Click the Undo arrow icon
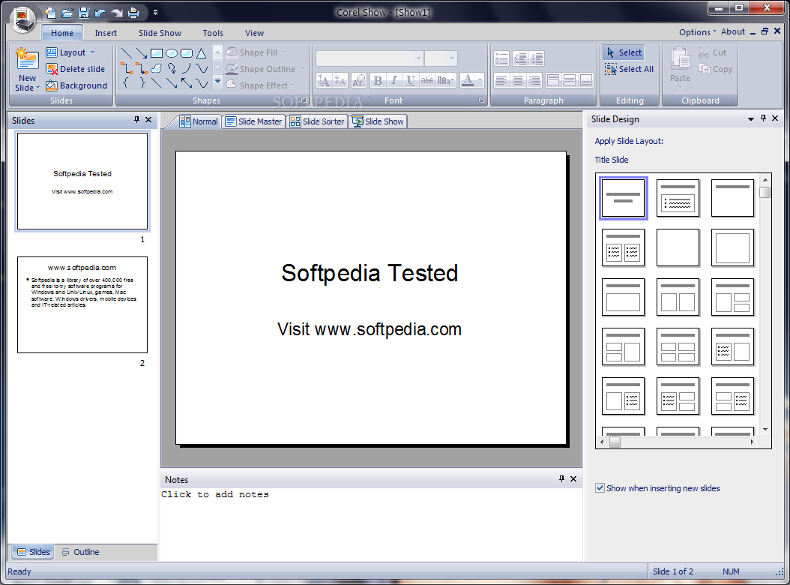The width and height of the screenshot is (790, 585). tap(100, 13)
